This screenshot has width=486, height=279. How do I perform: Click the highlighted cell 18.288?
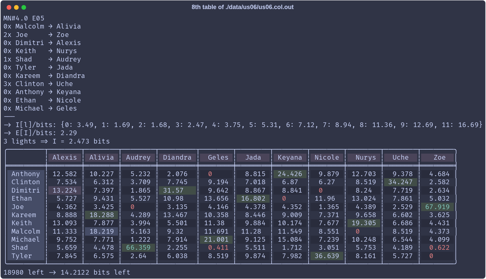point(102,215)
